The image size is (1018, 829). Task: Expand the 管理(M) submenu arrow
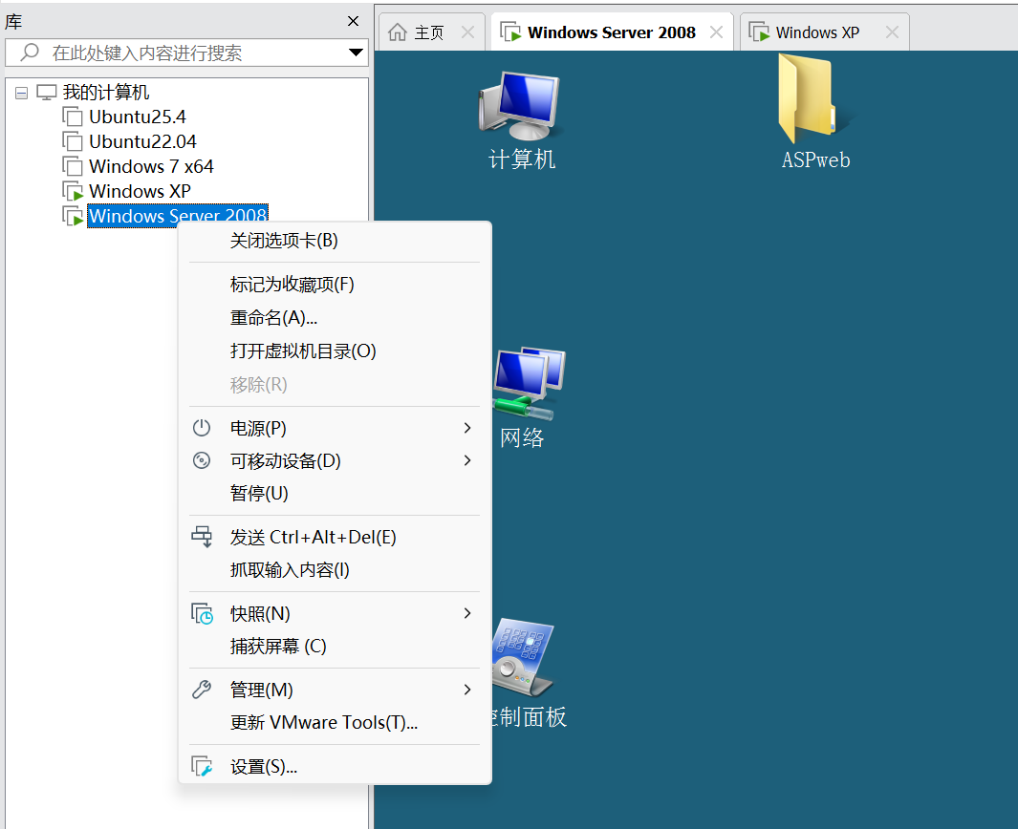466,690
